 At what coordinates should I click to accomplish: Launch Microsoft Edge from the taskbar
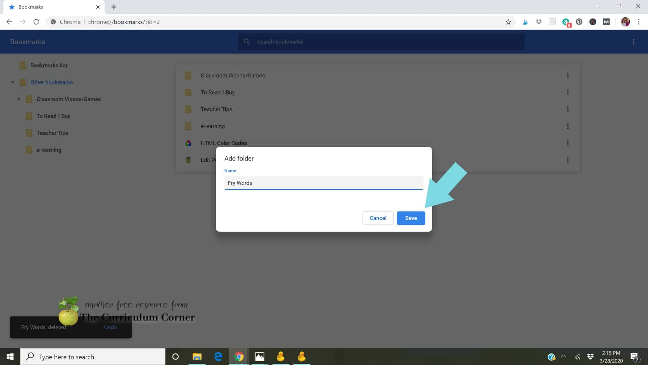pos(218,356)
